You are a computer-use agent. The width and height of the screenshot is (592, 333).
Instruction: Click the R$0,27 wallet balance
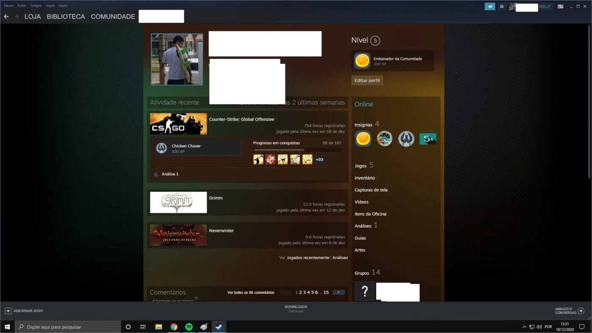tap(545, 6)
